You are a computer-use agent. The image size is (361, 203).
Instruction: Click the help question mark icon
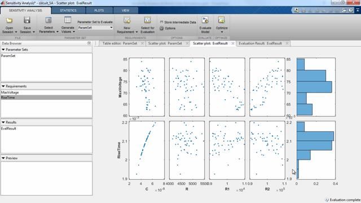click(351, 10)
